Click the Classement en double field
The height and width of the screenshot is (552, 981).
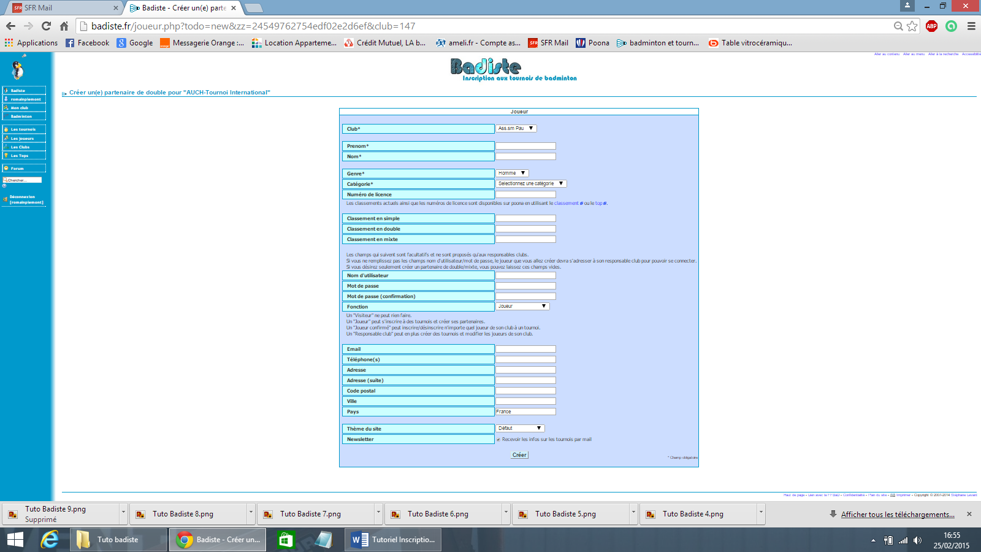(x=525, y=229)
